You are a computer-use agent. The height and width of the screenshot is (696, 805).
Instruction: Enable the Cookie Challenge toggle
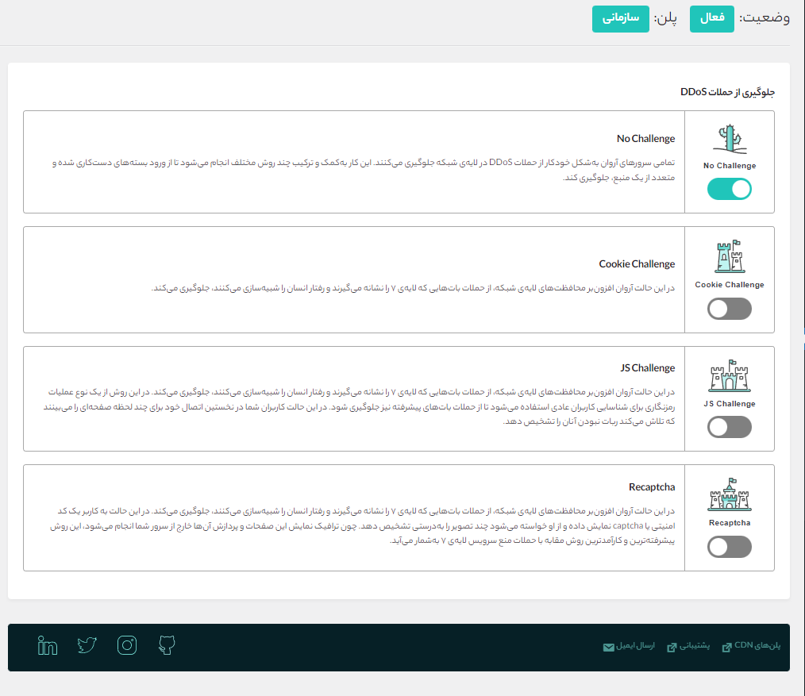click(730, 309)
